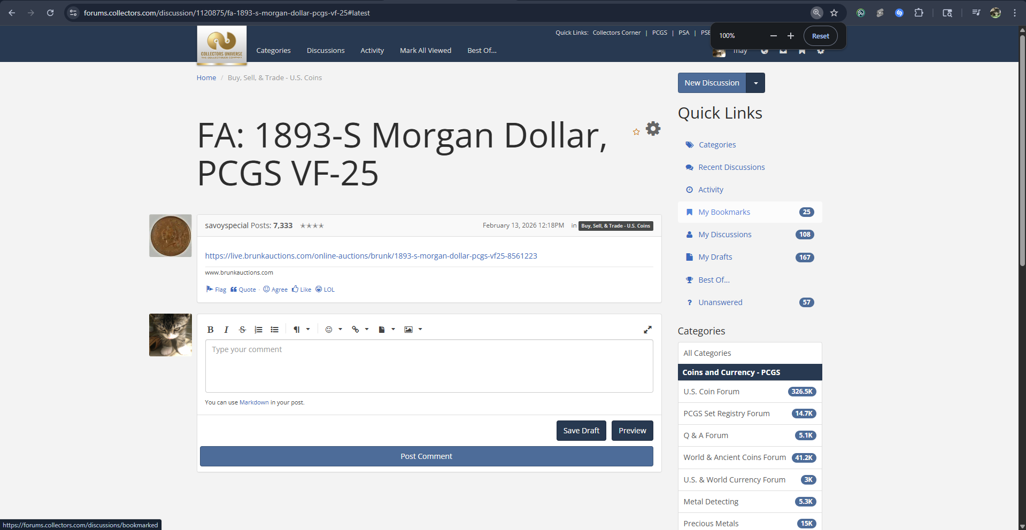Reset the zoom level with Reset button
1026x530 pixels.
point(821,36)
